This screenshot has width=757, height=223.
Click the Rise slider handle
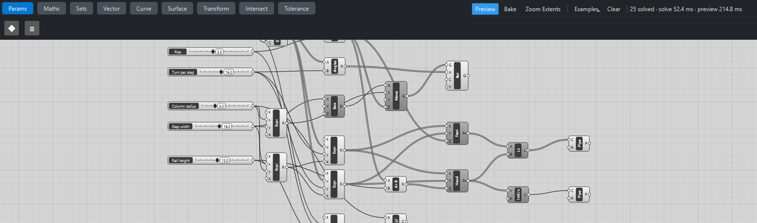click(x=213, y=51)
